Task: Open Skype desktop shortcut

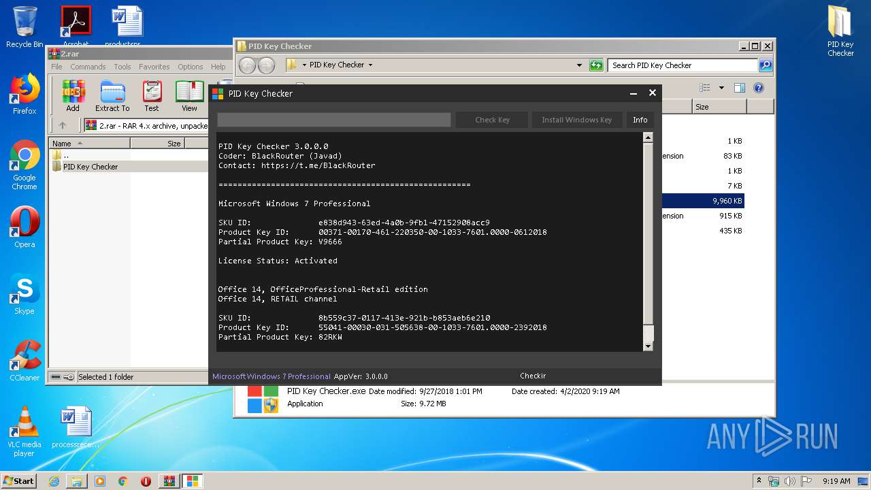Action: 24,294
